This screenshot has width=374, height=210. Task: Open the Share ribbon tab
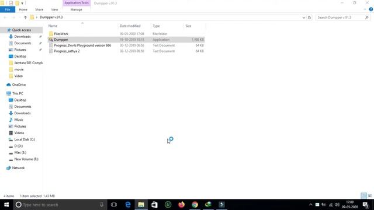click(x=39, y=9)
